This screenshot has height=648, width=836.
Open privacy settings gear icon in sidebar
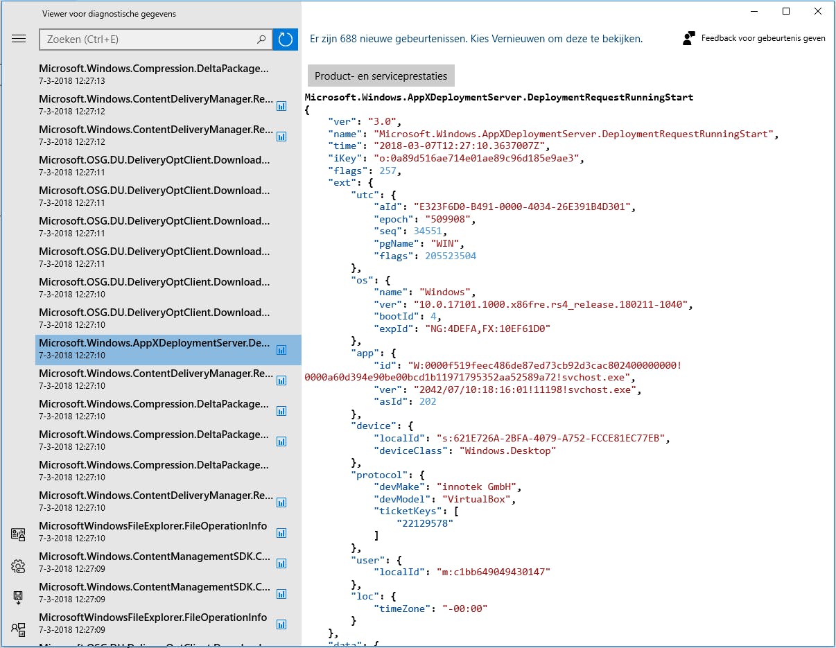tap(19, 566)
